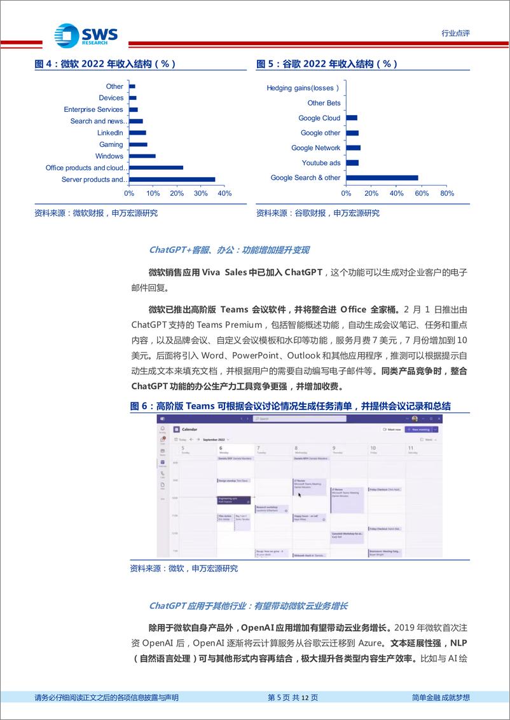Click the 行业点评 header text
The height and width of the screenshot is (720, 510).
455,33
